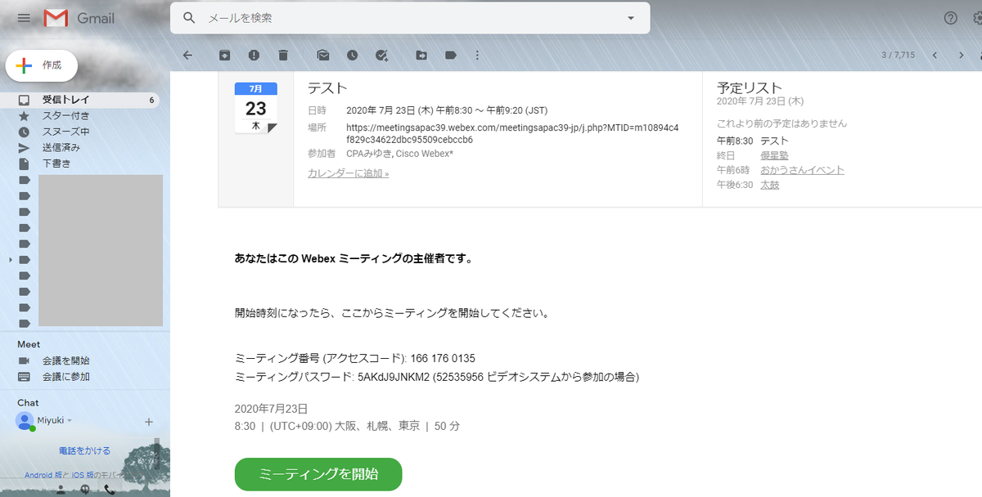Click the iOS 版 link
982x497 pixels.
pyautogui.click(x=83, y=475)
